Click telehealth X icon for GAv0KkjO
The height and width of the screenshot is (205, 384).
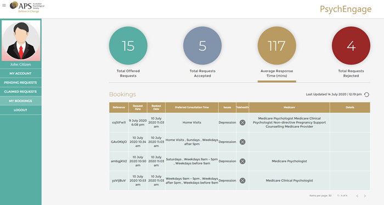tap(242, 142)
